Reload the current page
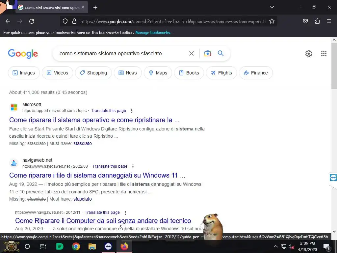The height and width of the screenshot is (253, 337). click(x=32, y=21)
